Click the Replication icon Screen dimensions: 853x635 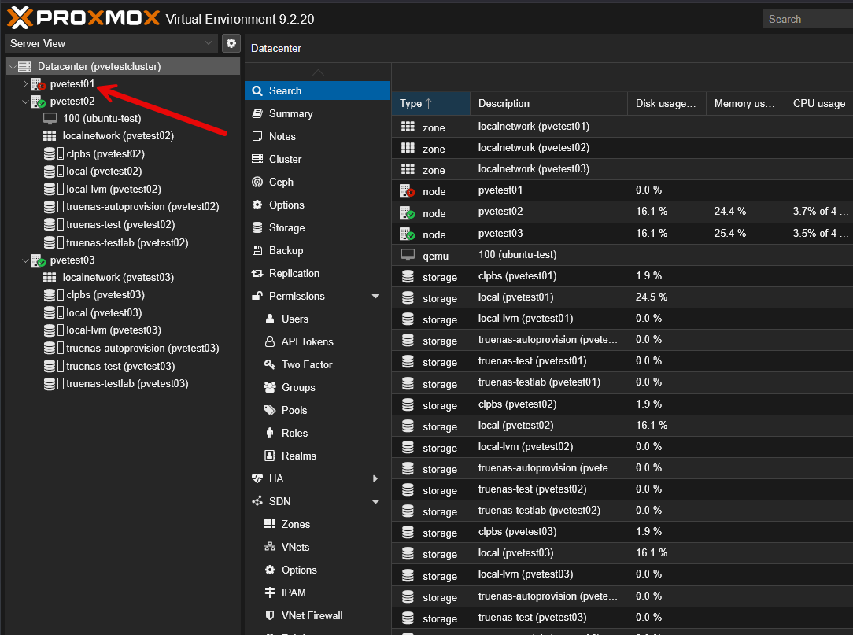(x=257, y=273)
